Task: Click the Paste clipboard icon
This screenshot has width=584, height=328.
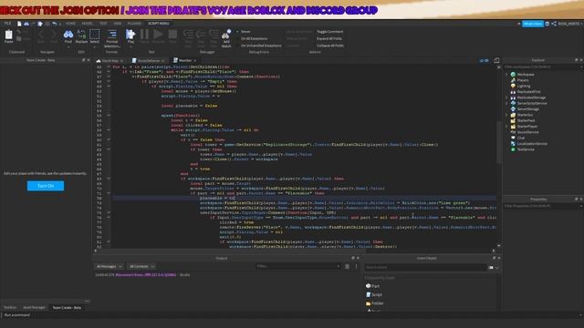Action: (x=8, y=35)
